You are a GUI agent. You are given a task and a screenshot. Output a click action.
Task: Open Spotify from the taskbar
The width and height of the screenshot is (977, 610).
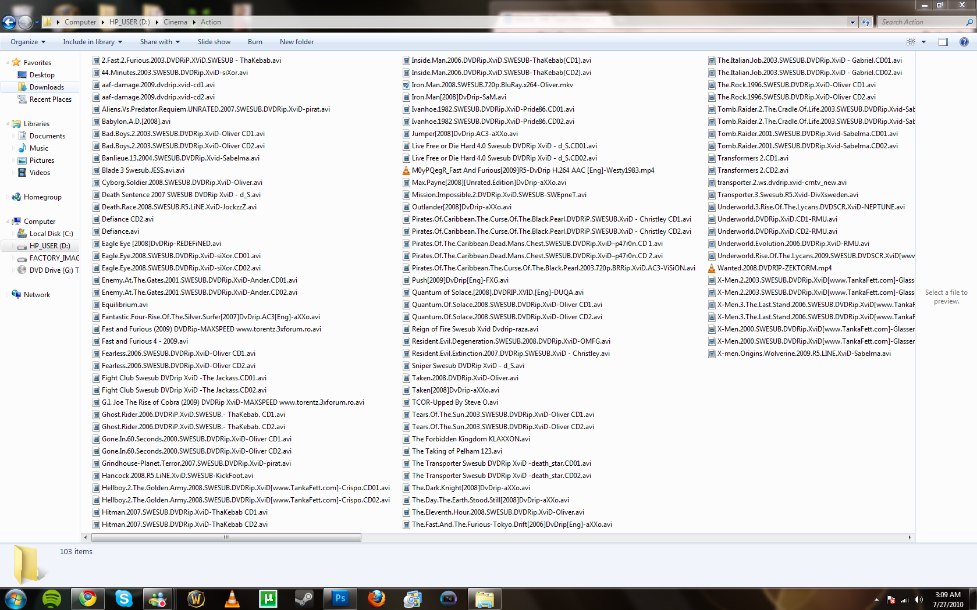tap(52, 598)
